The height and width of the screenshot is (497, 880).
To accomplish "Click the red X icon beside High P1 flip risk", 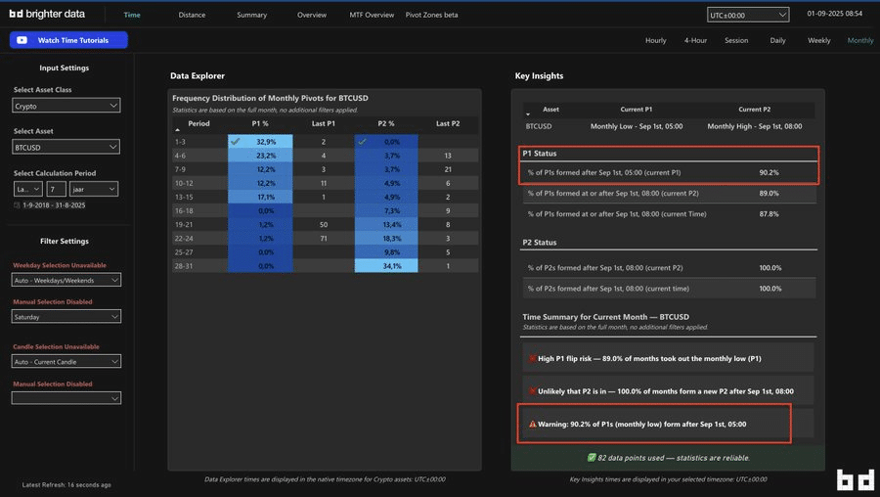I will tap(533, 358).
